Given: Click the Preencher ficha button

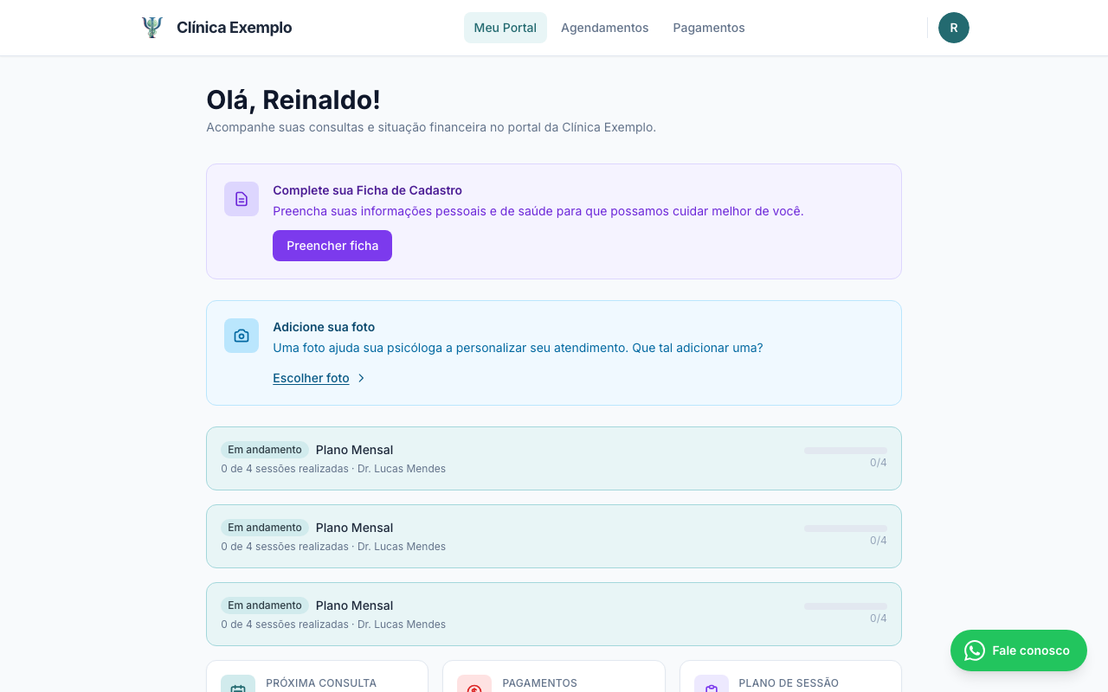Looking at the screenshot, I should click(x=332, y=246).
